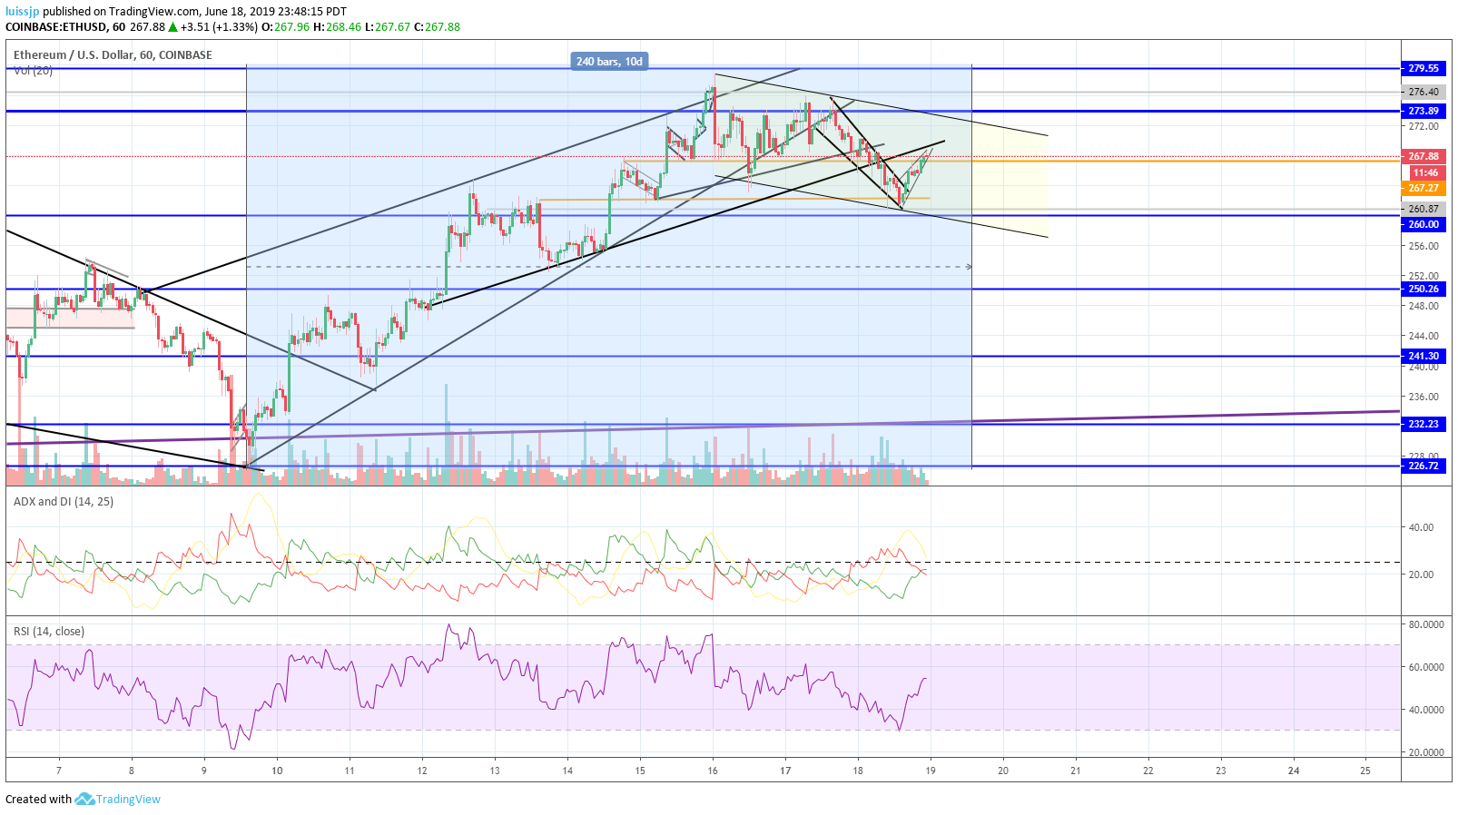Click the 'Ethereum / U.S. Dollar, 60, COINBASE' chart title
1458x815 pixels.
(113, 54)
